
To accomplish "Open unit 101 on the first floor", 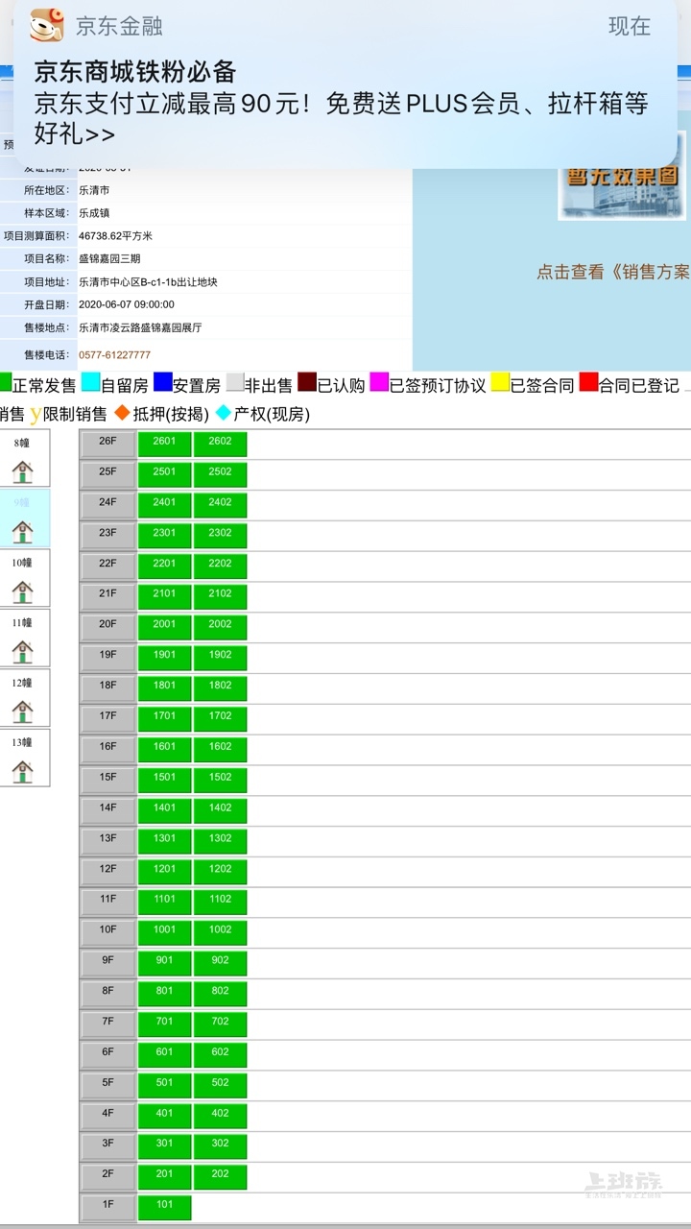I will 164,1207.
